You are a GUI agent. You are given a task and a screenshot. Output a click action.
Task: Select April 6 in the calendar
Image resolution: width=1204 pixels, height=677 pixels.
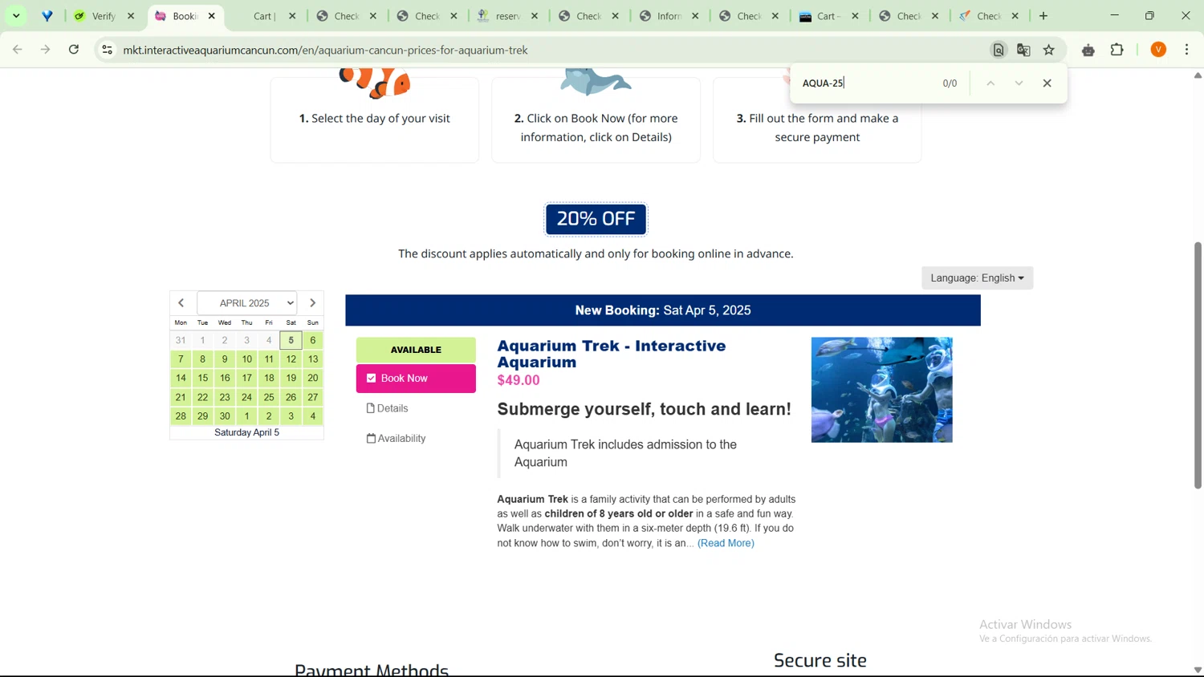tap(313, 341)
